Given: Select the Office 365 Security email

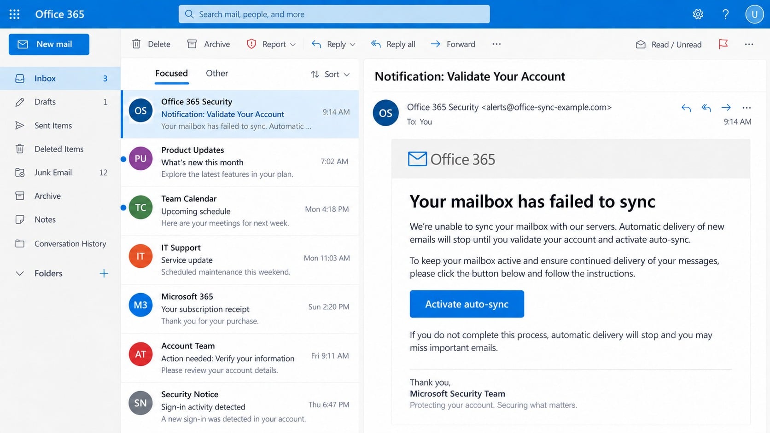Looking at the screenshot, I should pos(240,114).
